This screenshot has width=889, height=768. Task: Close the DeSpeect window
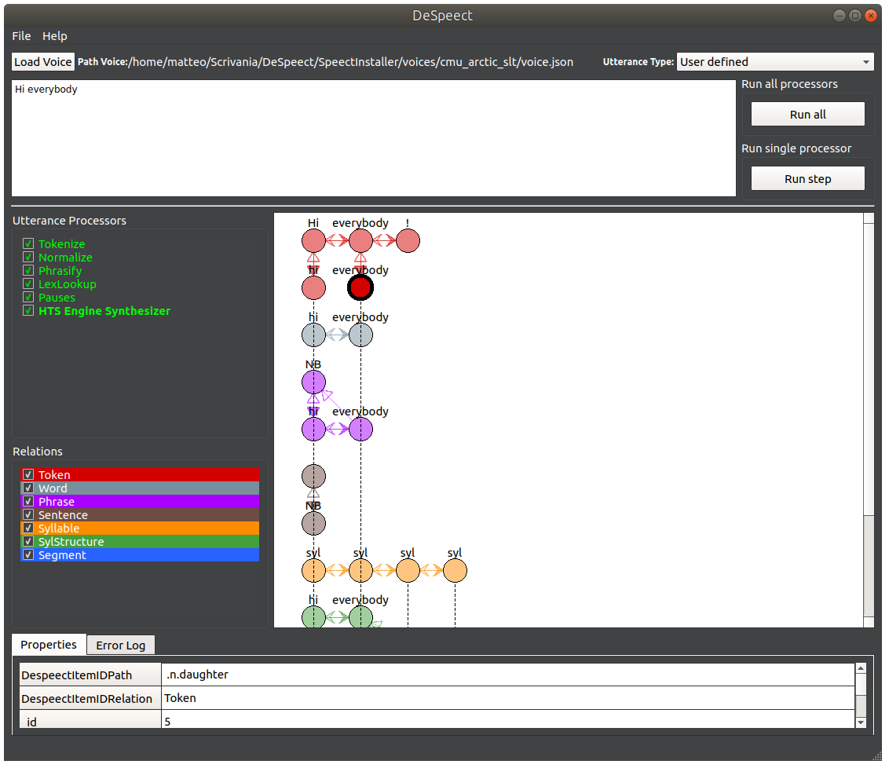(871, 16)
